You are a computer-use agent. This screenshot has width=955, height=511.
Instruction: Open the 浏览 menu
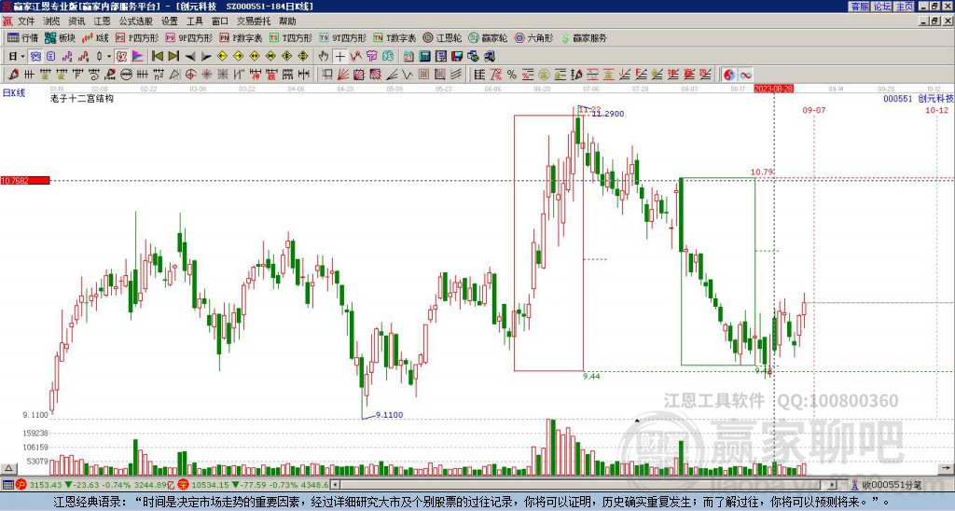(x=51, y=21)
